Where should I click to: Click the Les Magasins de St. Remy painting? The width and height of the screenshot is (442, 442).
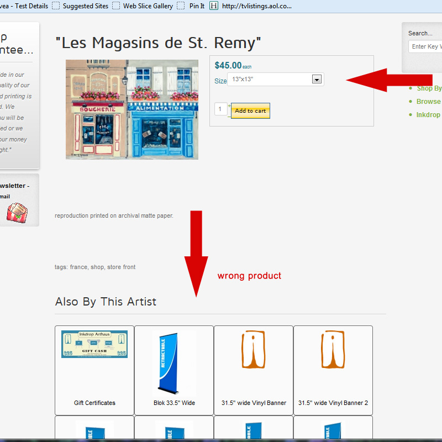(132, 109)
